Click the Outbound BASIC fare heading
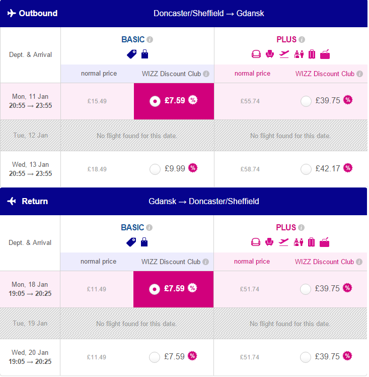 133,40
